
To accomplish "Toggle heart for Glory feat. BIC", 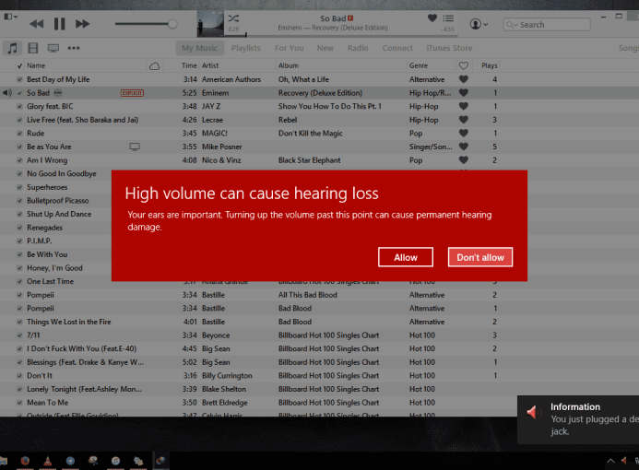I will point(464,106).
